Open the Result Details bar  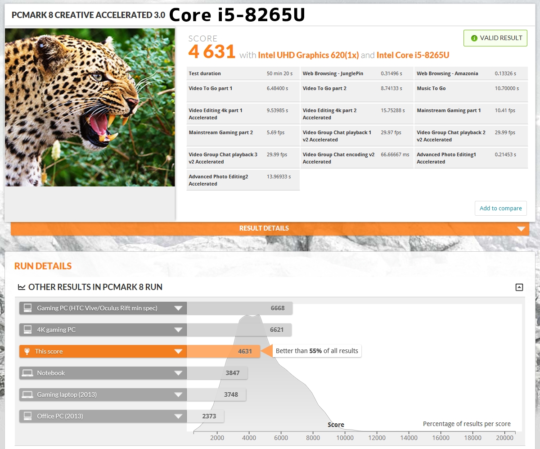[x=270, y=228]
